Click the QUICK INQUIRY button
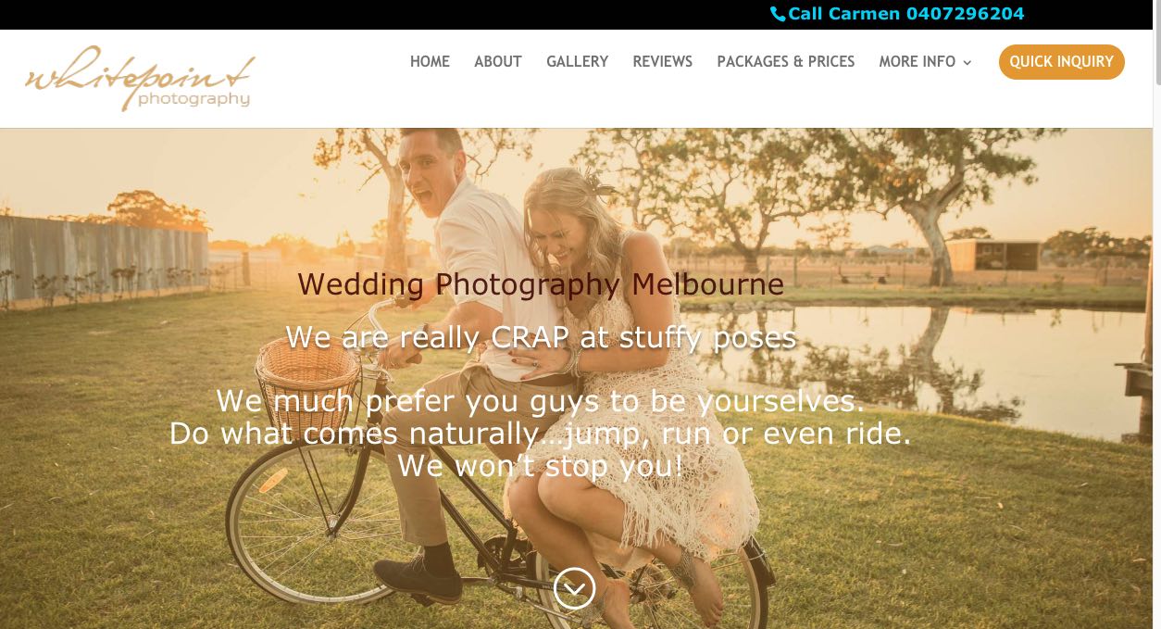Image resolution: width=1161 pixels, height=629 pixels. point(1061,62)
